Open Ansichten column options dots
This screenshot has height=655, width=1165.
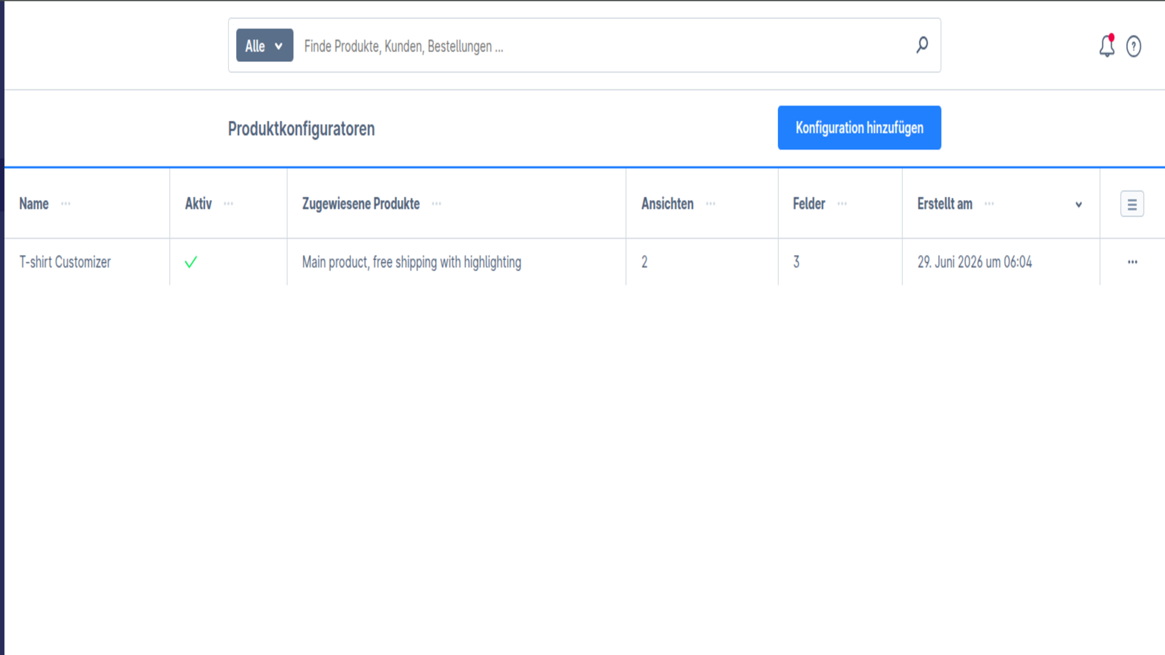coord(711,204)
